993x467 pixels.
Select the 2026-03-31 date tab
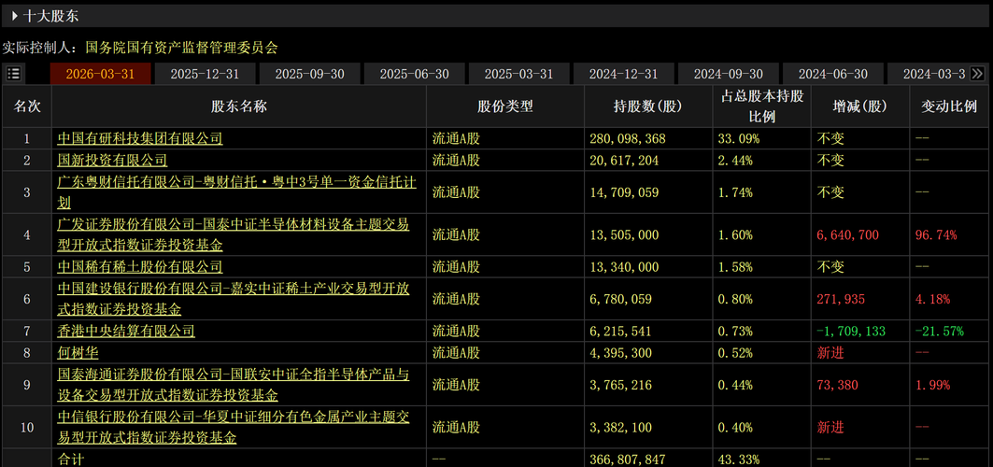point(101,74)
